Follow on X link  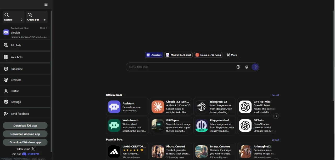click(x=25, y=149)
